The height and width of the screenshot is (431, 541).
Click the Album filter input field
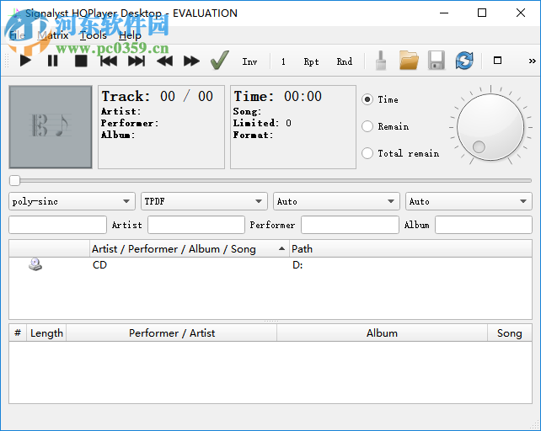click(484, 225)
